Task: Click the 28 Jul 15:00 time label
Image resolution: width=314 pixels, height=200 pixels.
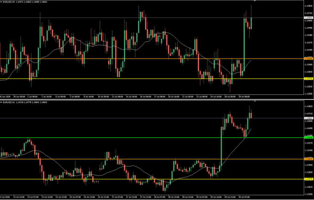Action: (x=174, y=197)
